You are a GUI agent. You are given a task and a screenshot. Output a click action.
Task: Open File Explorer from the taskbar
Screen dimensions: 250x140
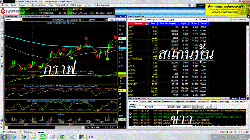tap(33, 137)
